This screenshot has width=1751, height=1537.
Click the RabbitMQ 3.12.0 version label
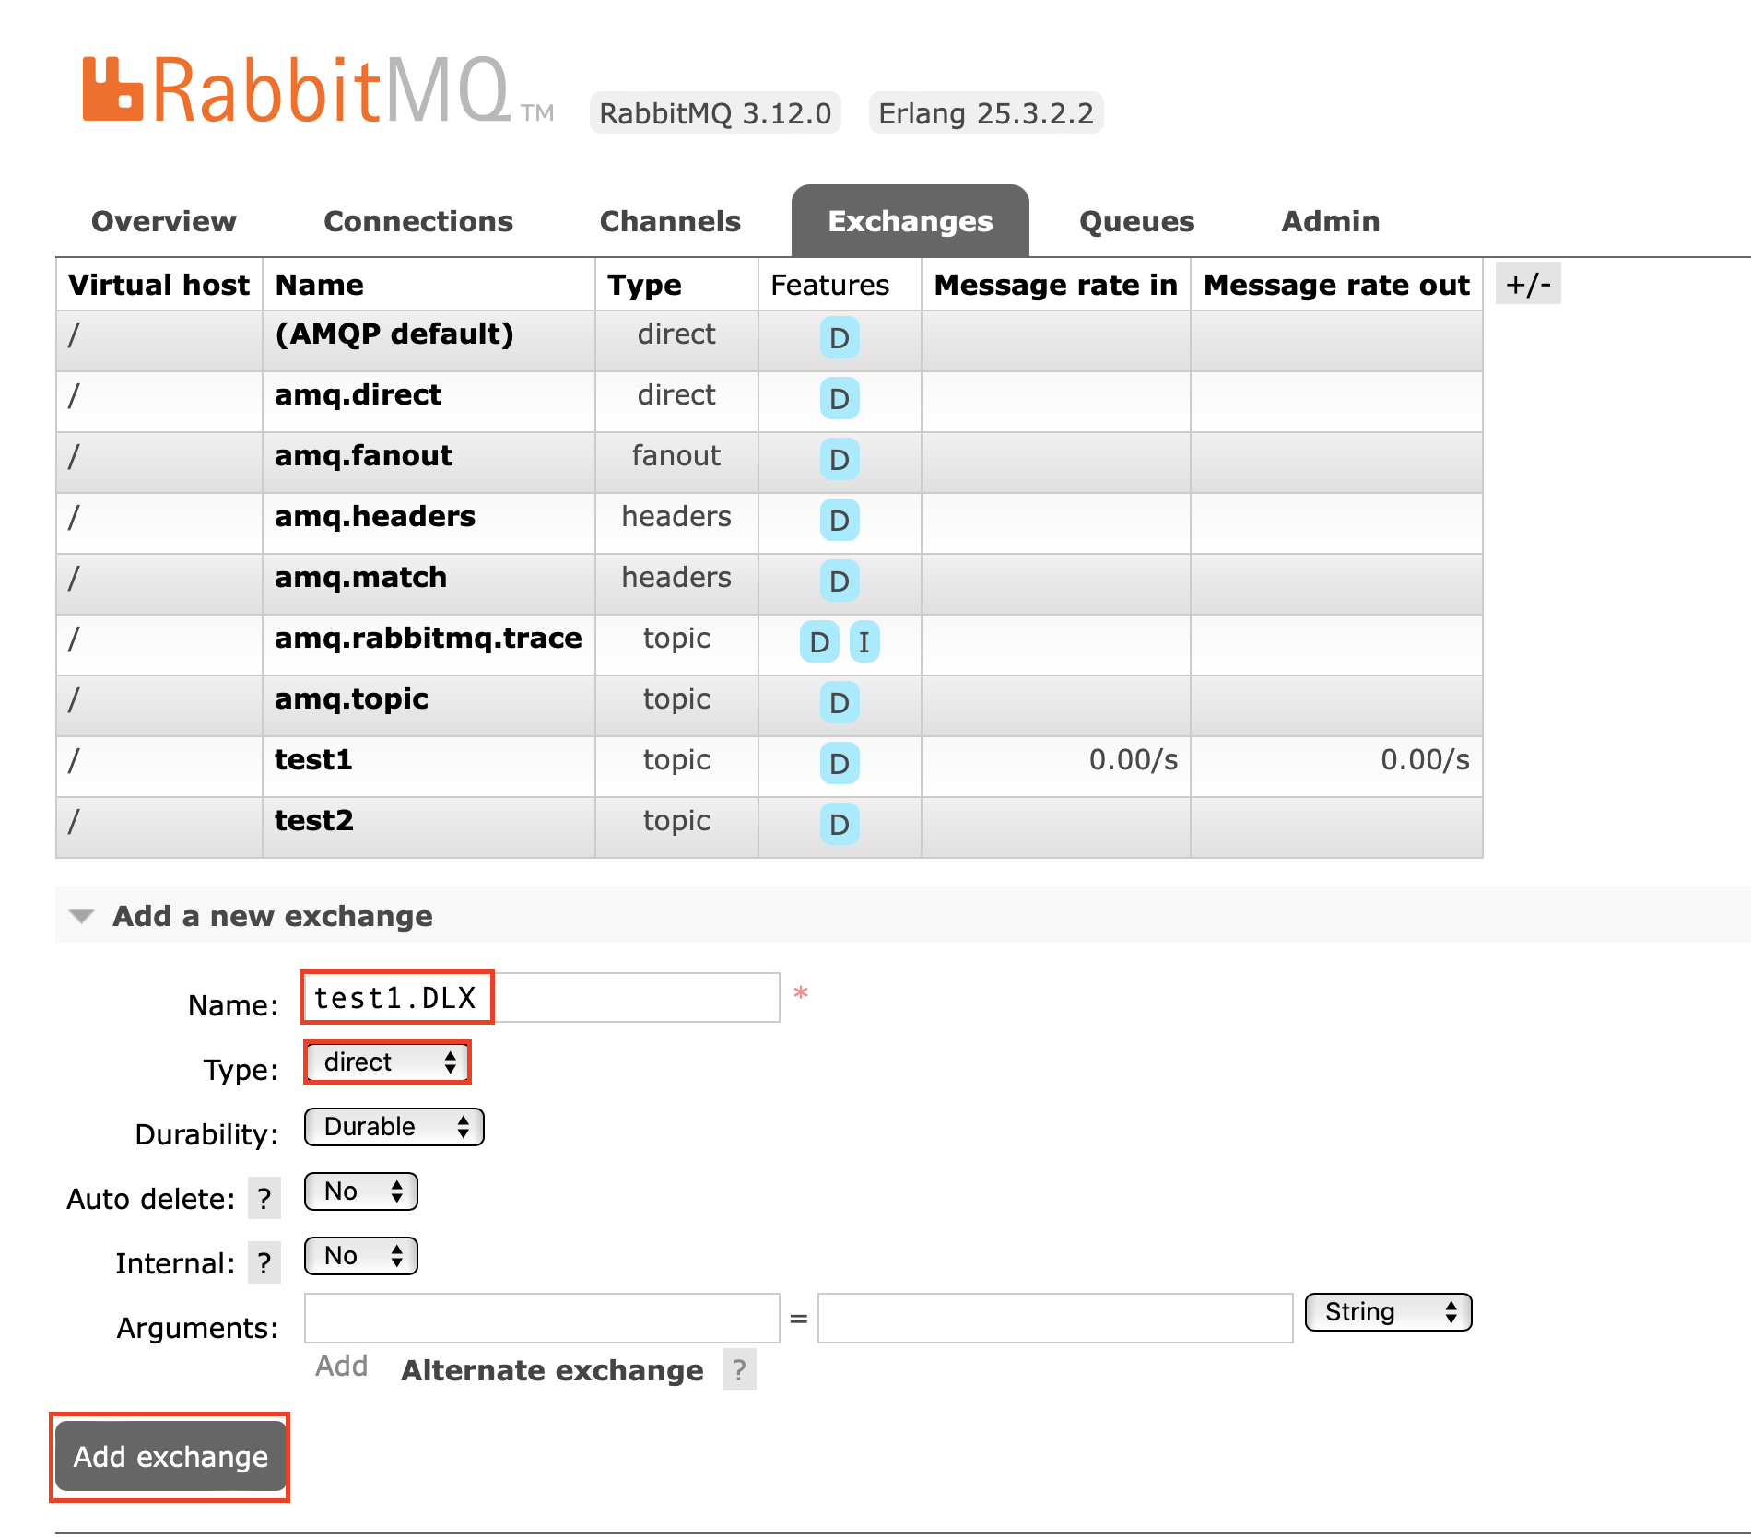tap(715, 112)
